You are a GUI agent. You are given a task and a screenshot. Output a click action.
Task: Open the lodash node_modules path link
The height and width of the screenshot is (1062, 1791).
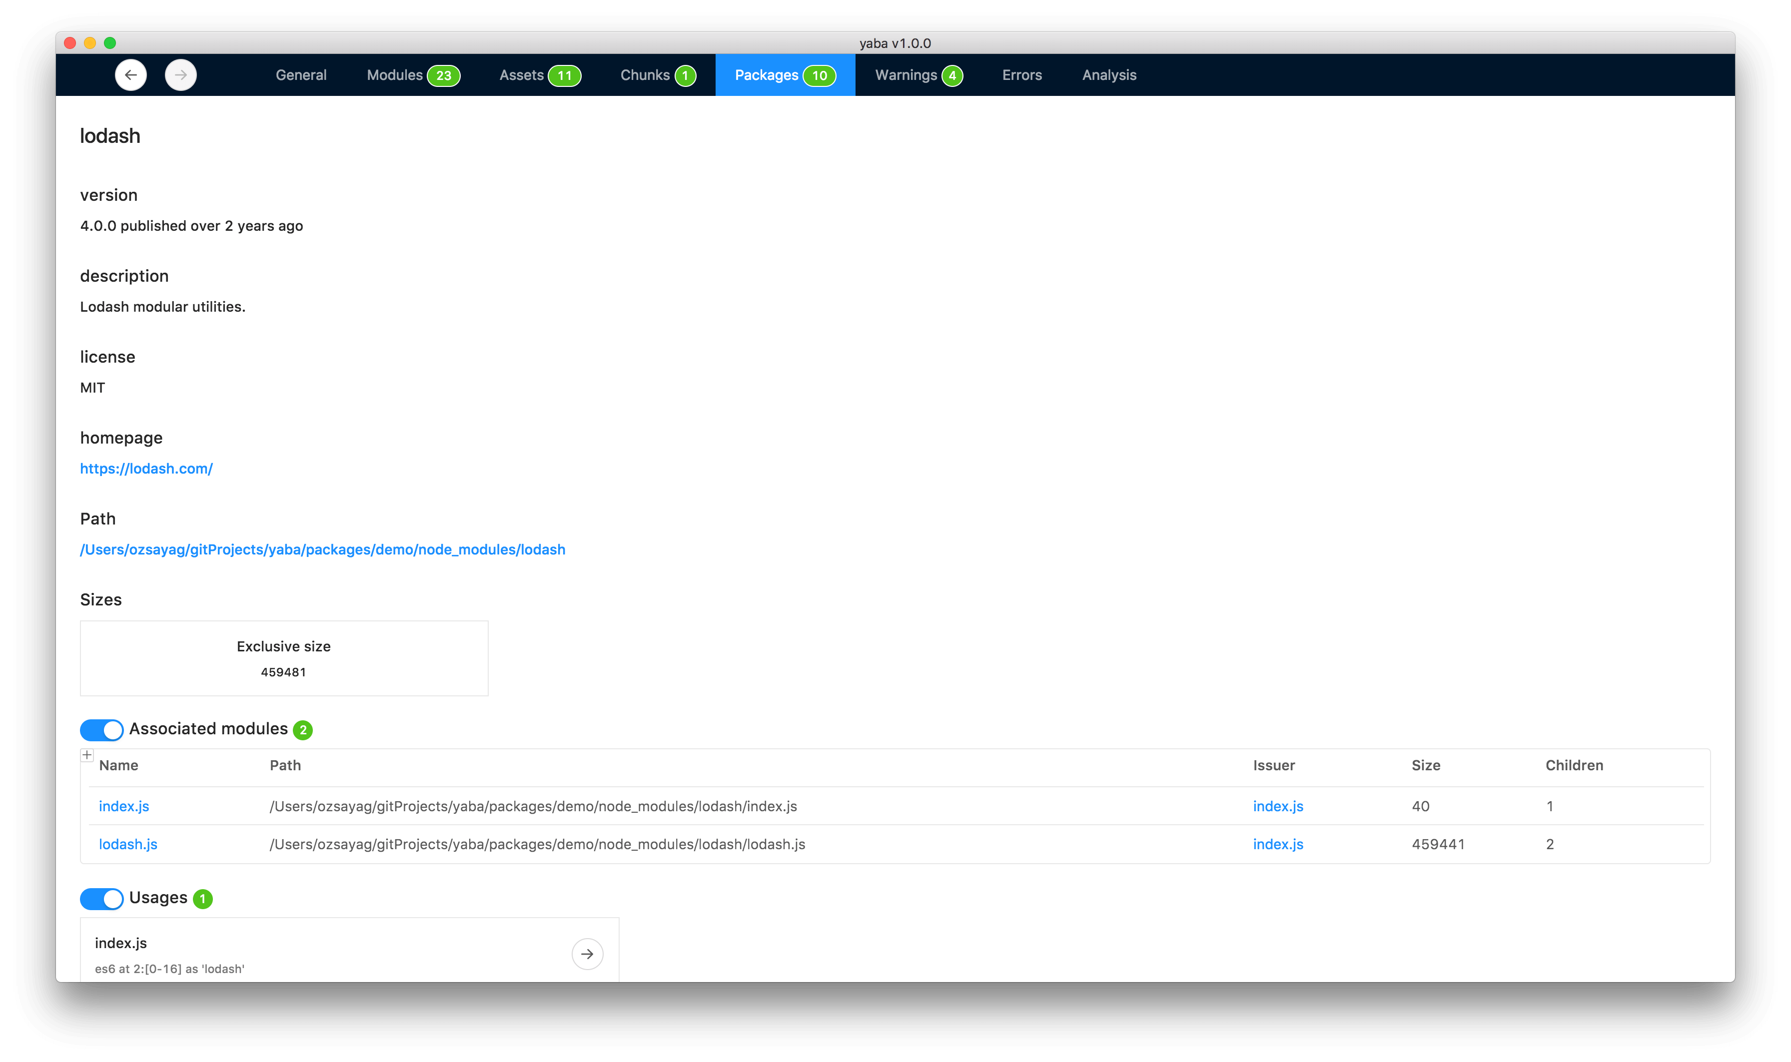322,549
